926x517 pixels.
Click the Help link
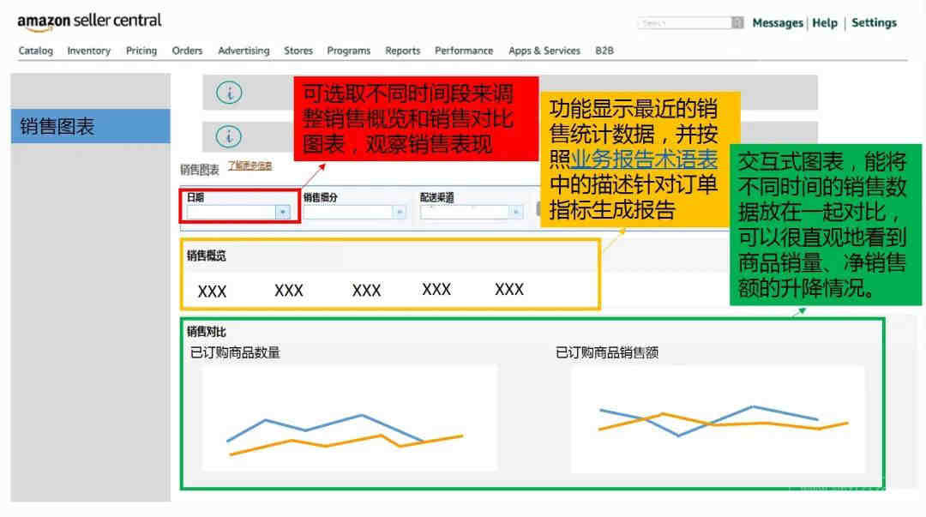point(825,23)
